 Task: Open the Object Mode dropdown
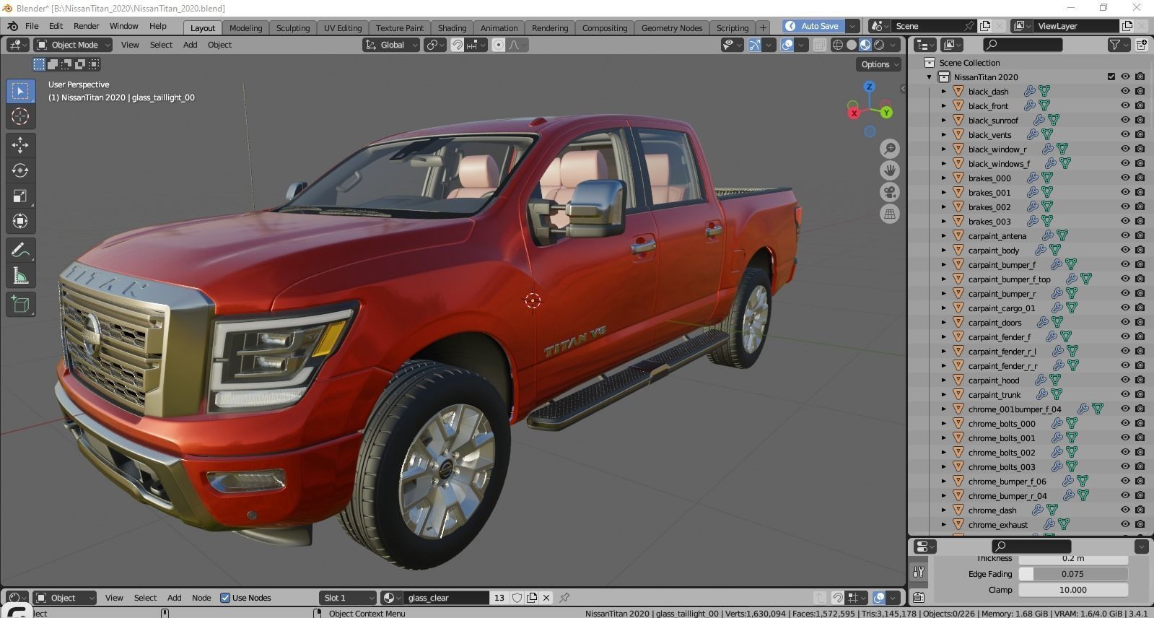[73, 45]
